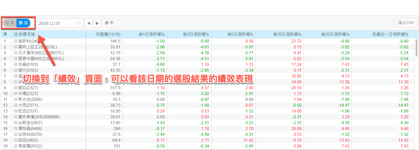Viewport: 419px width, 150px height.
Task: Check the box for 由田(3455)
Action: click(x=16, y=140)
